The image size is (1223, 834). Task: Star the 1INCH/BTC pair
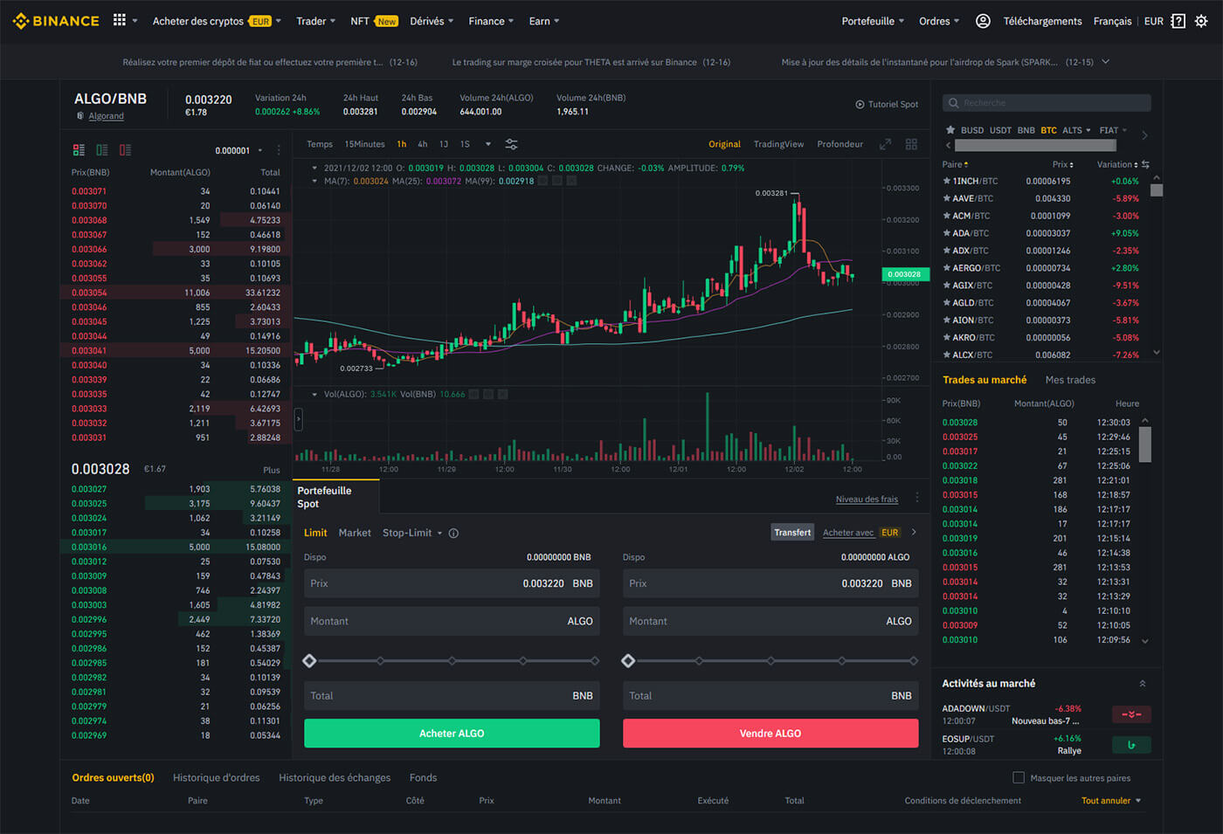[947, 181]
